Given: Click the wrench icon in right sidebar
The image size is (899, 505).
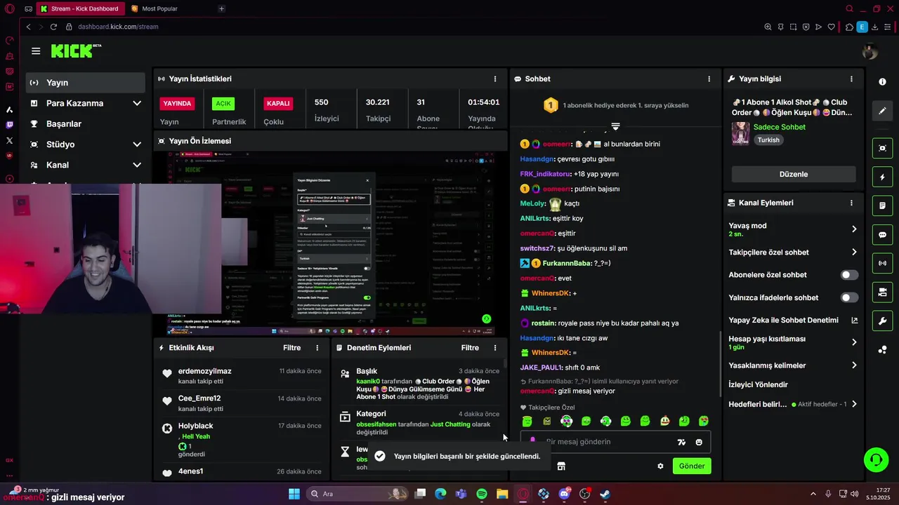Looking at the screenshot, I should click(883, 321).
